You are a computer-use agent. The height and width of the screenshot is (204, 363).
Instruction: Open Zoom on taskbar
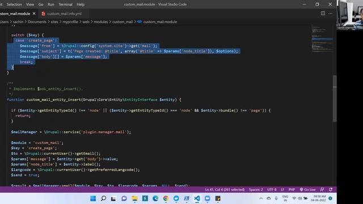[208, 198]
